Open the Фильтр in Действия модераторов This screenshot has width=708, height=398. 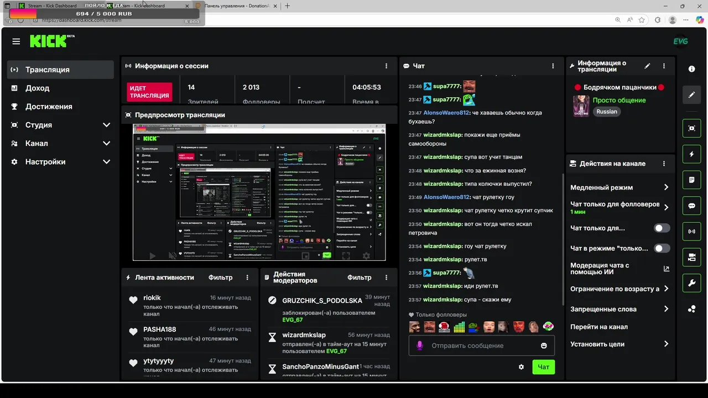coord(359,277)
